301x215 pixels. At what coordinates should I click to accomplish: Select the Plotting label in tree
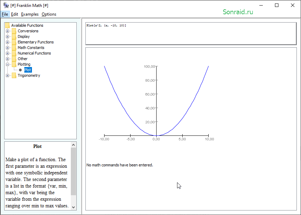(x=24, y=64)
